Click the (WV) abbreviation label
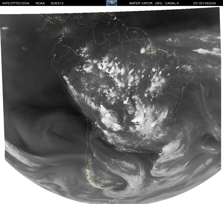The image size is (223, 204). 159,3
